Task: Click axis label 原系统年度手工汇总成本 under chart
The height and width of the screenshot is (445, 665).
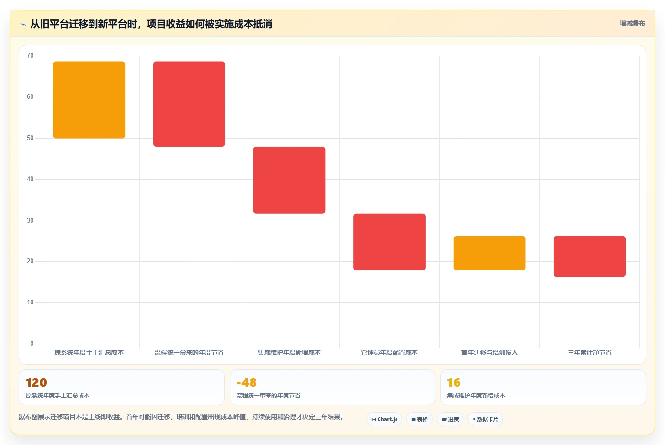Action: pyautogui.click(x=89, y=353)
